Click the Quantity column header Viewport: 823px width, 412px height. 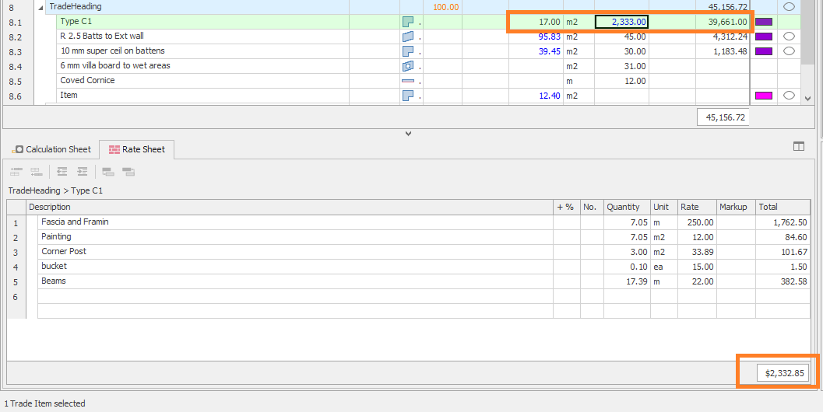point(623,207)
